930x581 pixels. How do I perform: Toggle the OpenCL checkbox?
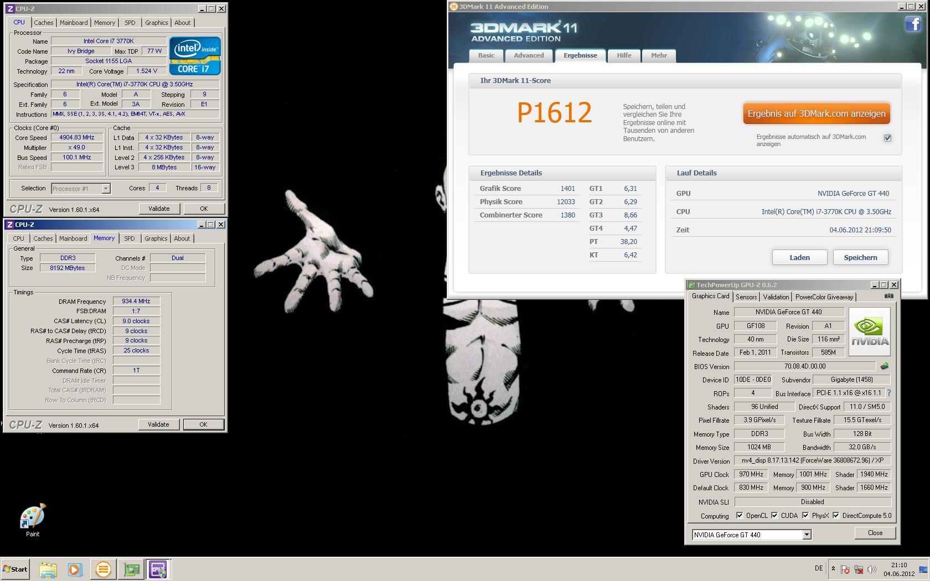pyautogui.click(x=740, y=515)
